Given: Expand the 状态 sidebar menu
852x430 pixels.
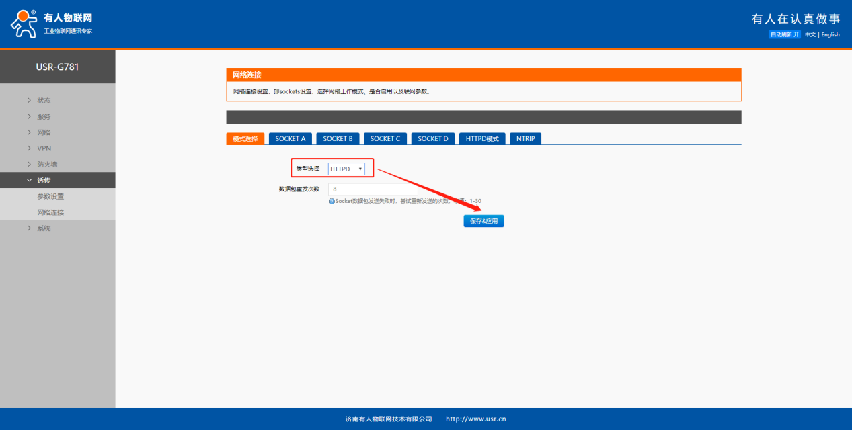Looking at the screenshot, I should [x=44, y=101].
